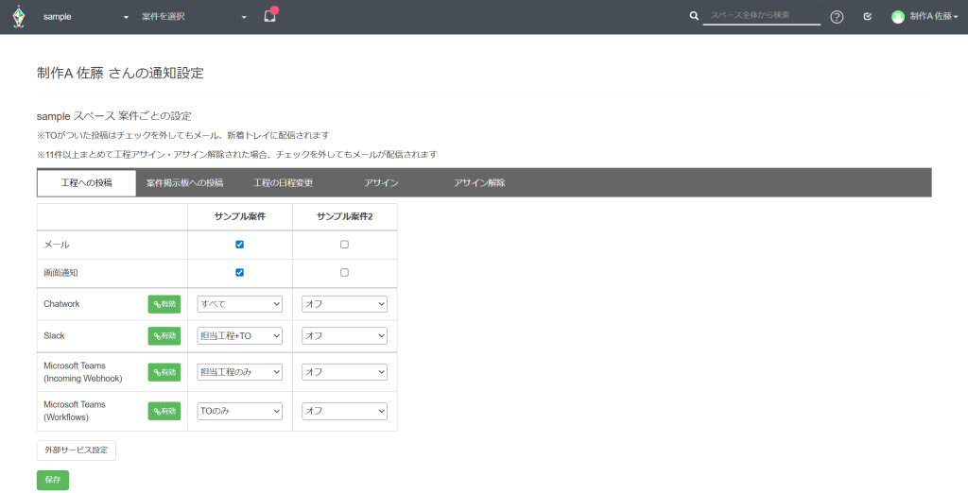
Task: Enable screen notification for サンプル案件2
Action: tap(344, 272)
